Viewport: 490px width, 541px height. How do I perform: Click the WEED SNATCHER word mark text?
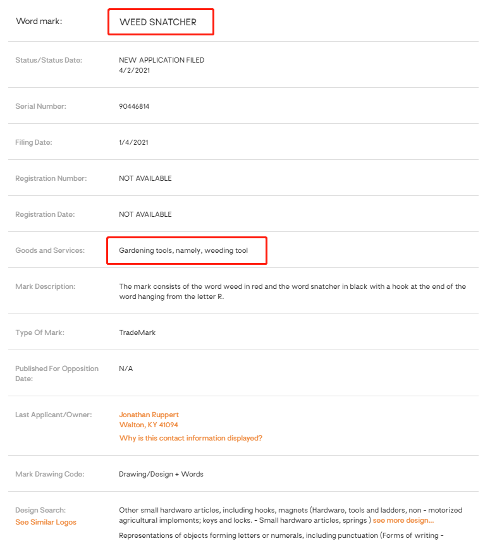tap(158, 22)
